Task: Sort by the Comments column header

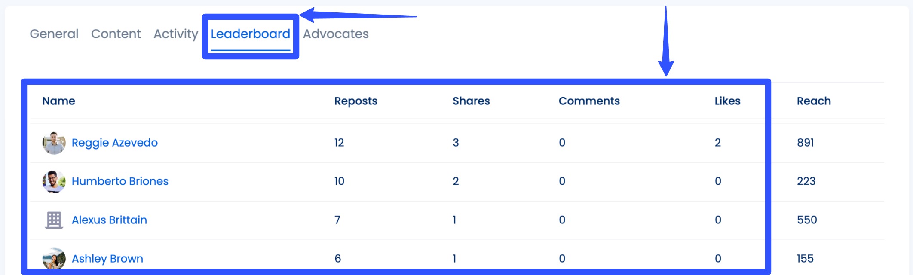Action: coord(589,101)
